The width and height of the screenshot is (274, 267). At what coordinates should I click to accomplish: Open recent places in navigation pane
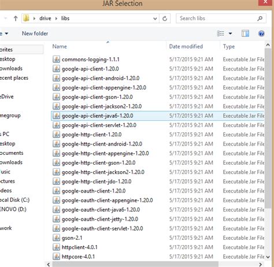pos(14,78)
